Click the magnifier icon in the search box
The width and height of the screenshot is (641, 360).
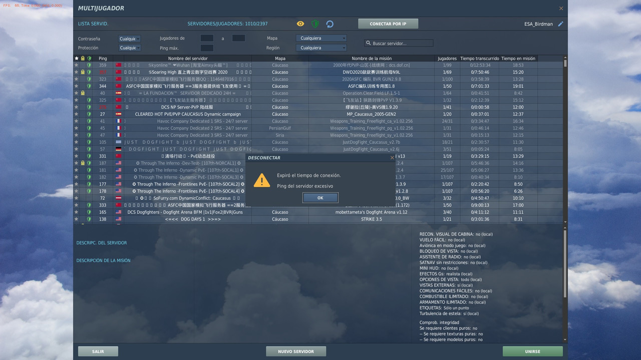click(369, 43)
